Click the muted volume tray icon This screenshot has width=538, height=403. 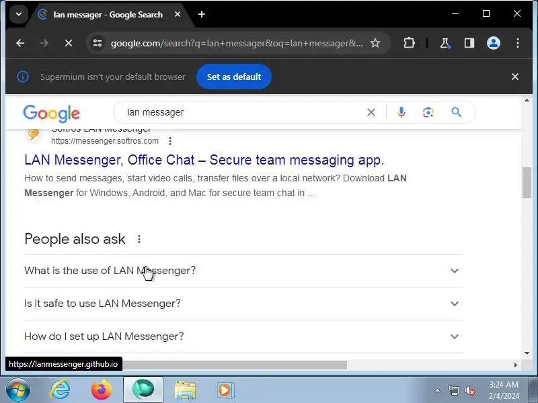[469, 390]
